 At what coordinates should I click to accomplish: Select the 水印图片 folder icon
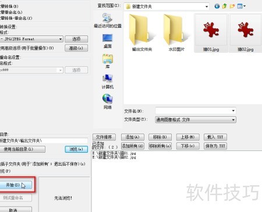tap(176, 33)
